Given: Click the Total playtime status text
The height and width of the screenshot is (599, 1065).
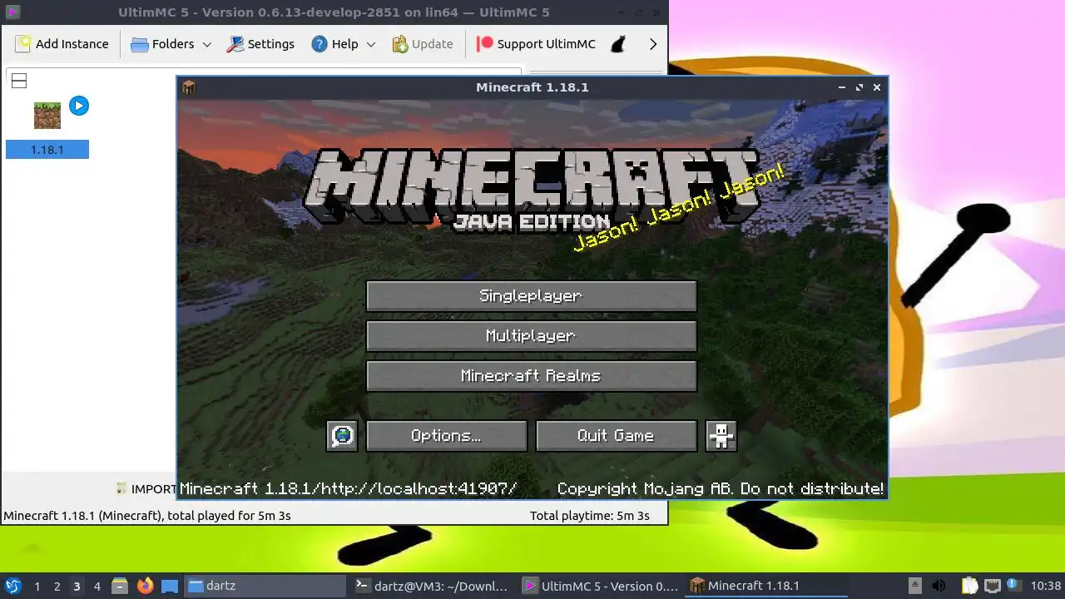Looking at the screenshot, I should click(590, 516).
